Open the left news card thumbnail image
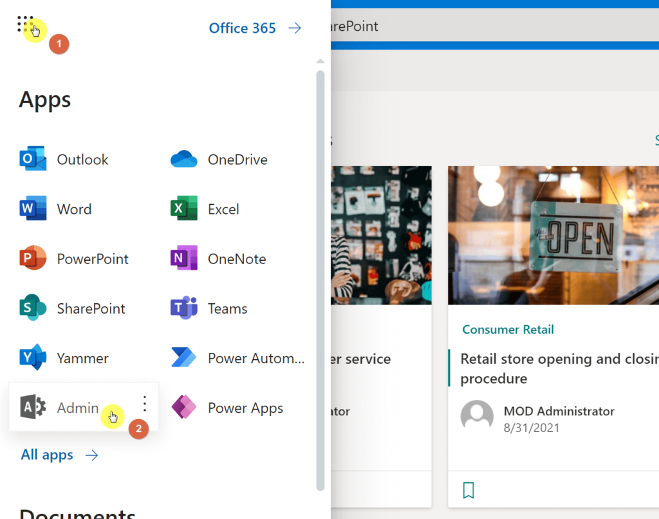 (x=381, y=235)
